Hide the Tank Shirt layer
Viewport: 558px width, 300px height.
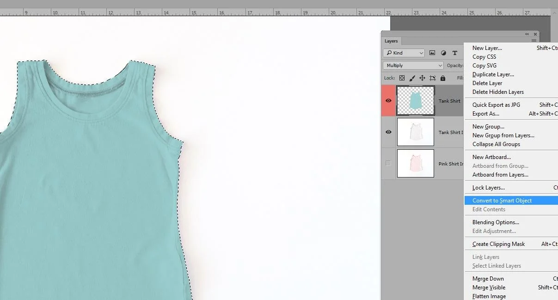click(x=388, y=101)
